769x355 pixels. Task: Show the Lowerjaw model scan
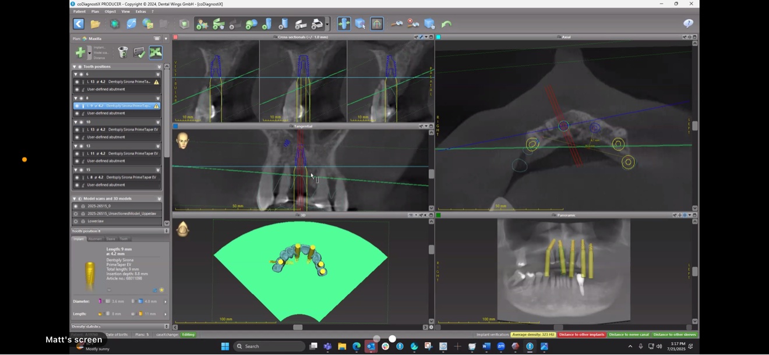point(76,221)
